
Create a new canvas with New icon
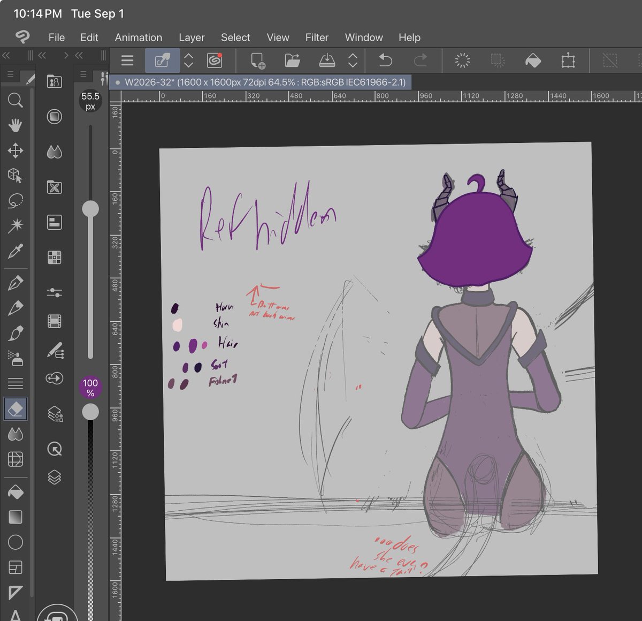click(x=257, y=60)
